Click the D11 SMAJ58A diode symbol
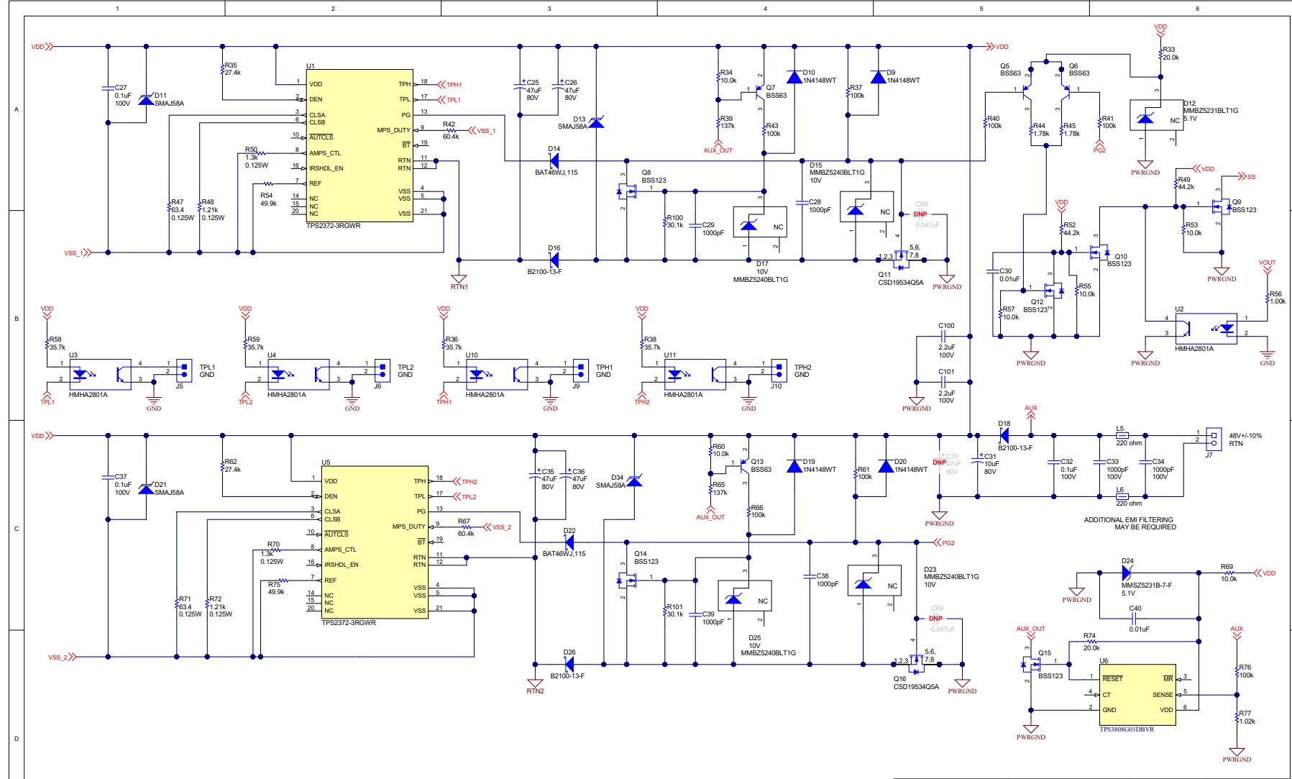This screenshot has width=1292, height=779. [x=146, y=100]
